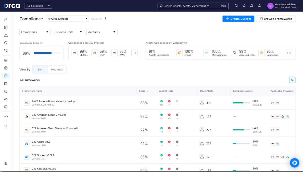The height and width of the screenshot is (172, 303).
Task: Open the Business Units filter dropdown
Action: (68, 32)
